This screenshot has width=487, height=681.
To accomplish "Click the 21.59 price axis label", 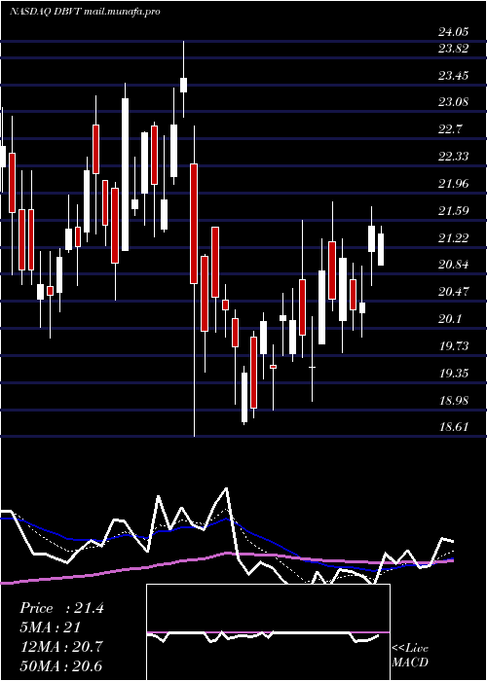I will (453, 211).
